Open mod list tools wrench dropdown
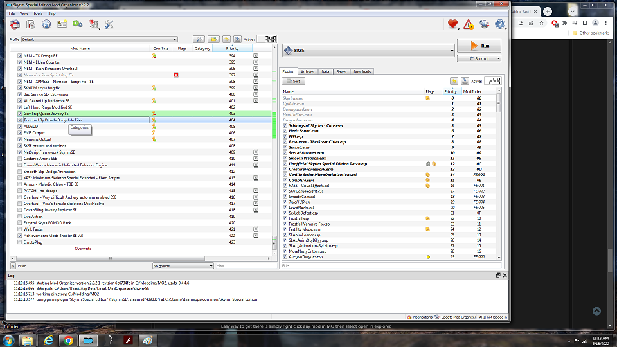 click(199, 39)
